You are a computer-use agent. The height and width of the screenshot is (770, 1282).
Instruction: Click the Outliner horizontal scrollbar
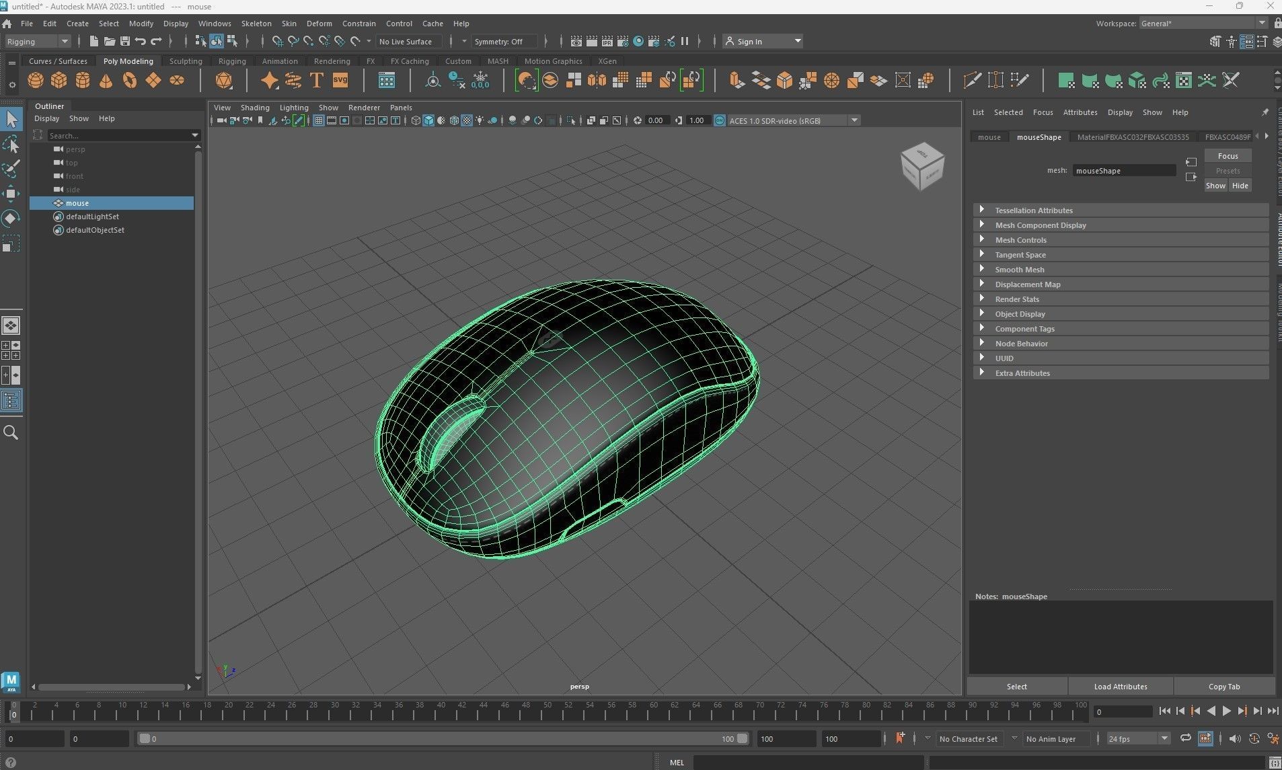[112, 687]
